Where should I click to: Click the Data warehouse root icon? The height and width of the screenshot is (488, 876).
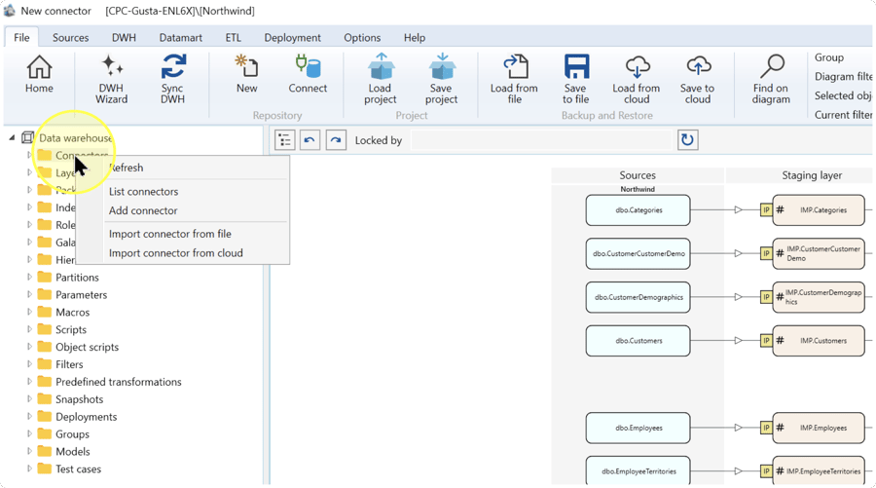pyautogui.click(x=27, y=137)
